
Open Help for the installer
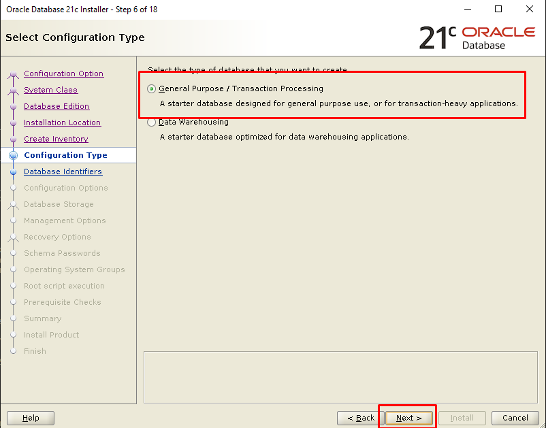click(x=31, y=418)
